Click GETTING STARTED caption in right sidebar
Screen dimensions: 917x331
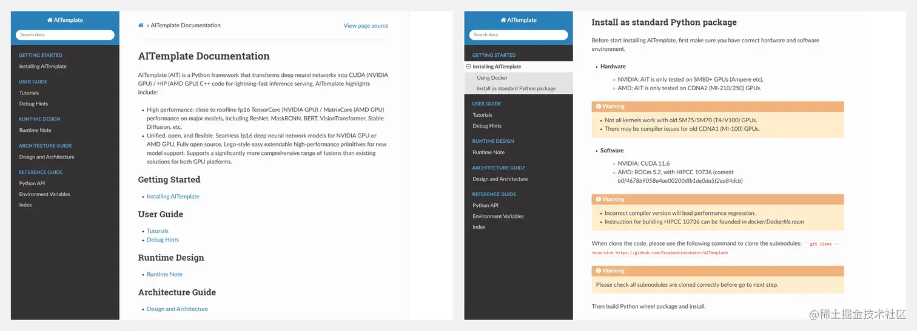pos(494,55)
